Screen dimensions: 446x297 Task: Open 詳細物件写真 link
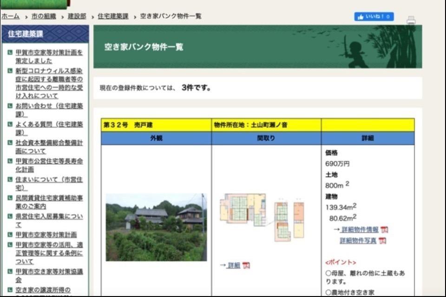(358, 241)
